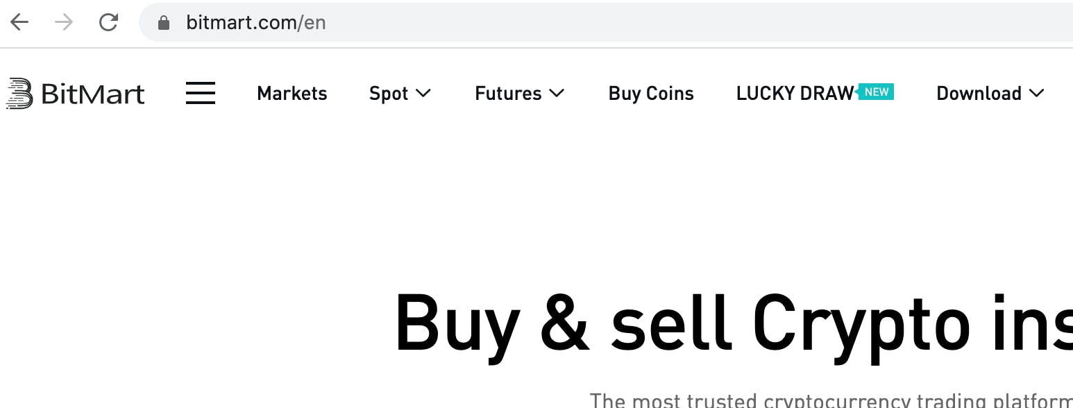The height and width of the screenshot is (408, 1073).
Task: Click the BitMart logo symbol
Action: click(19, 94)
